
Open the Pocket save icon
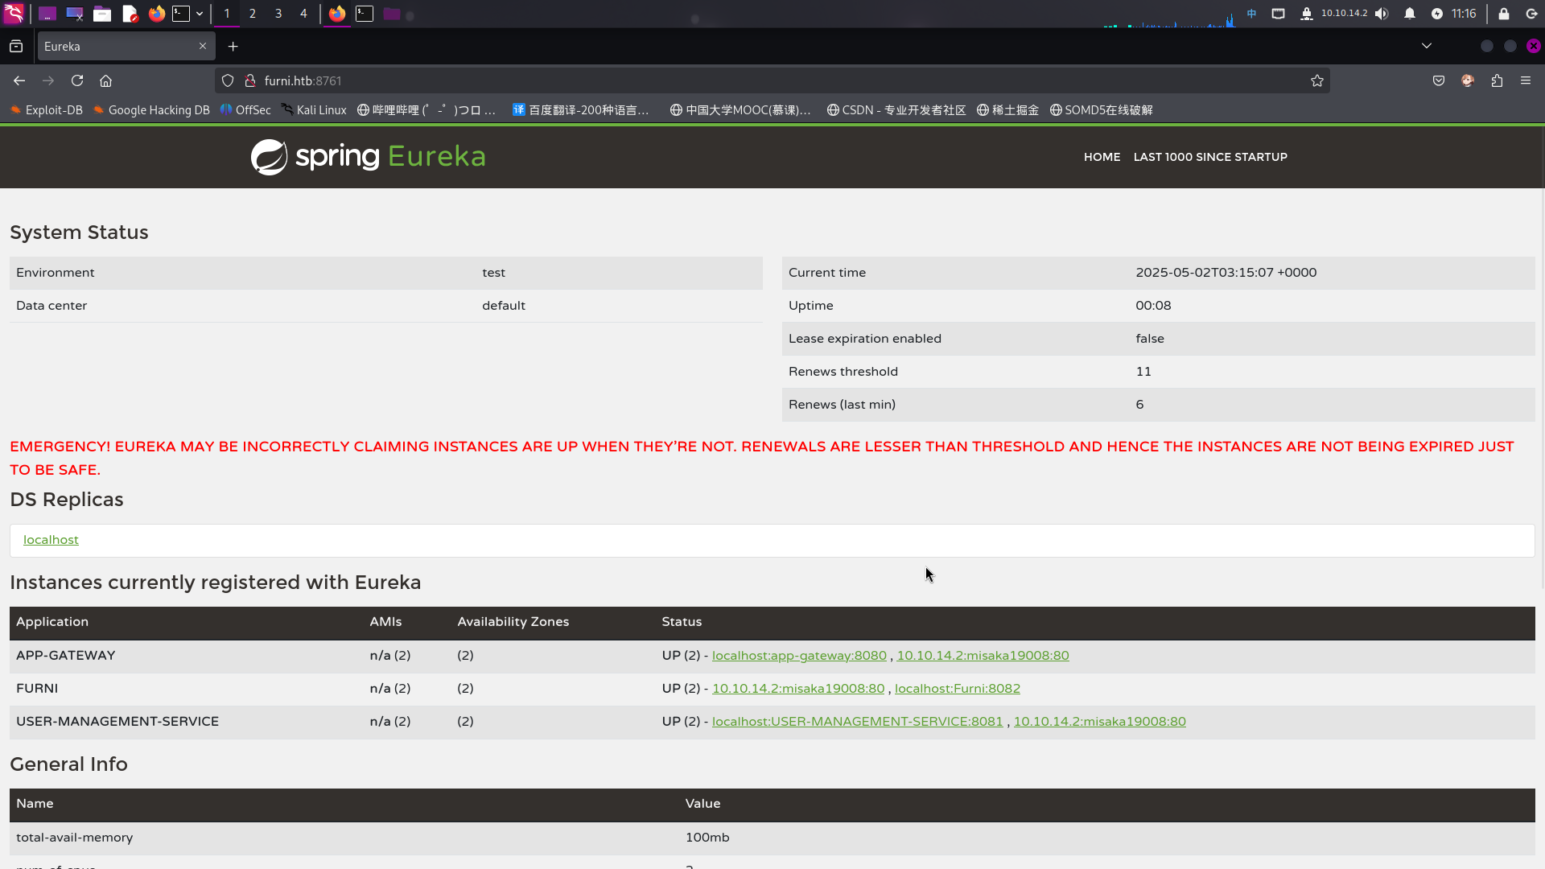click(x=1439, y=80)
